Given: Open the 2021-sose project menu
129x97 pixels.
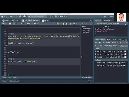Looking at the screenshot, I should tap(109, 16).
